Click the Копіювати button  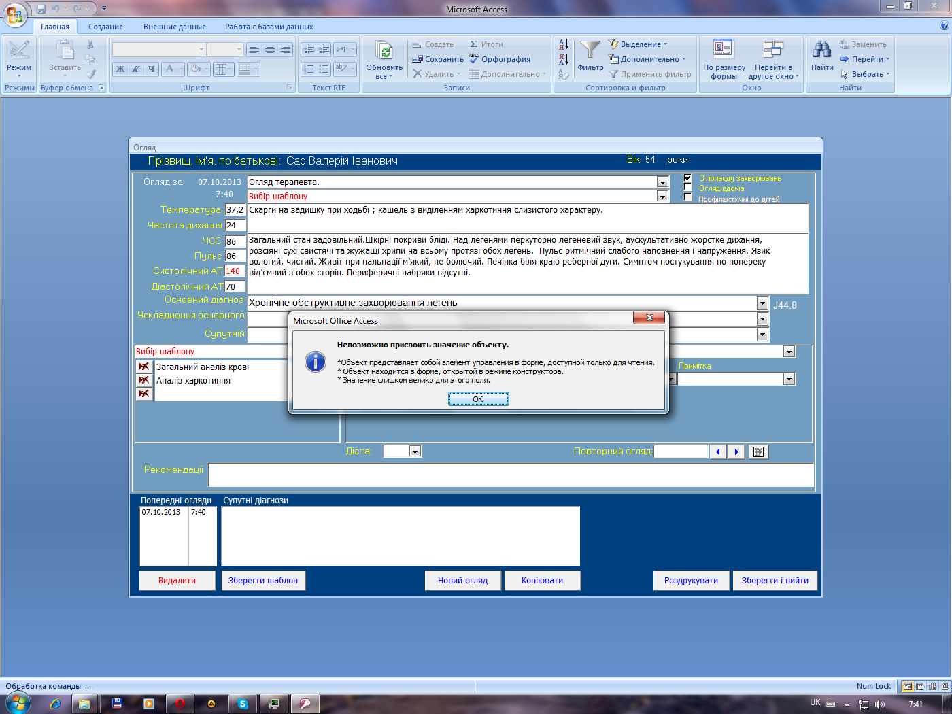(543, 580)
